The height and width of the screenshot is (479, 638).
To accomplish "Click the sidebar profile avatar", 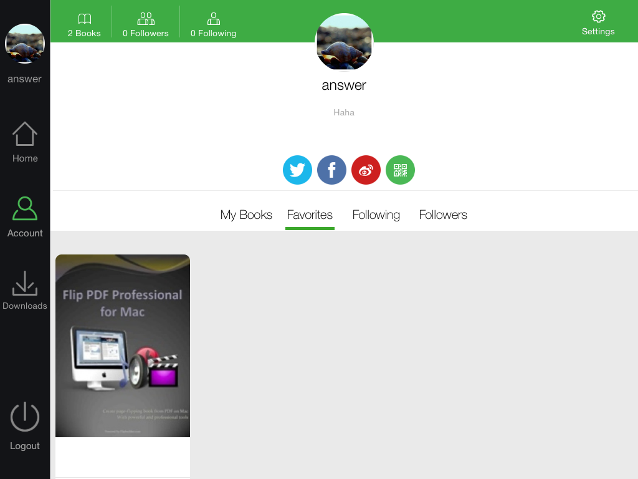I will pos(25,44).
